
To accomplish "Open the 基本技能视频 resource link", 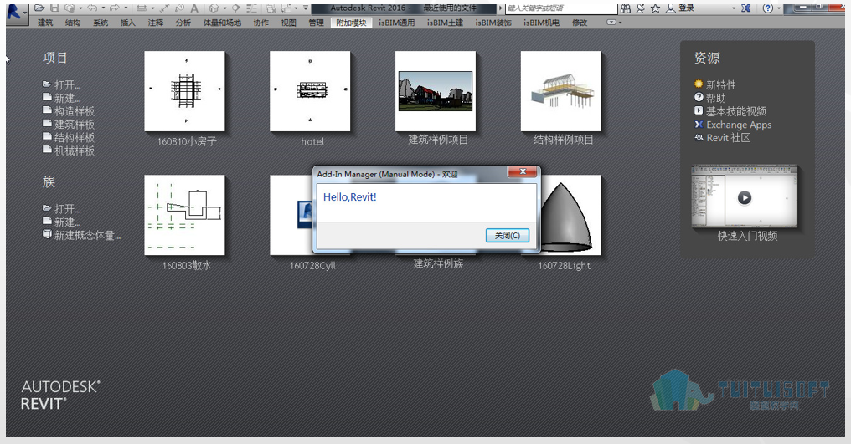I will pyautogui.click(x=736, y=111).
